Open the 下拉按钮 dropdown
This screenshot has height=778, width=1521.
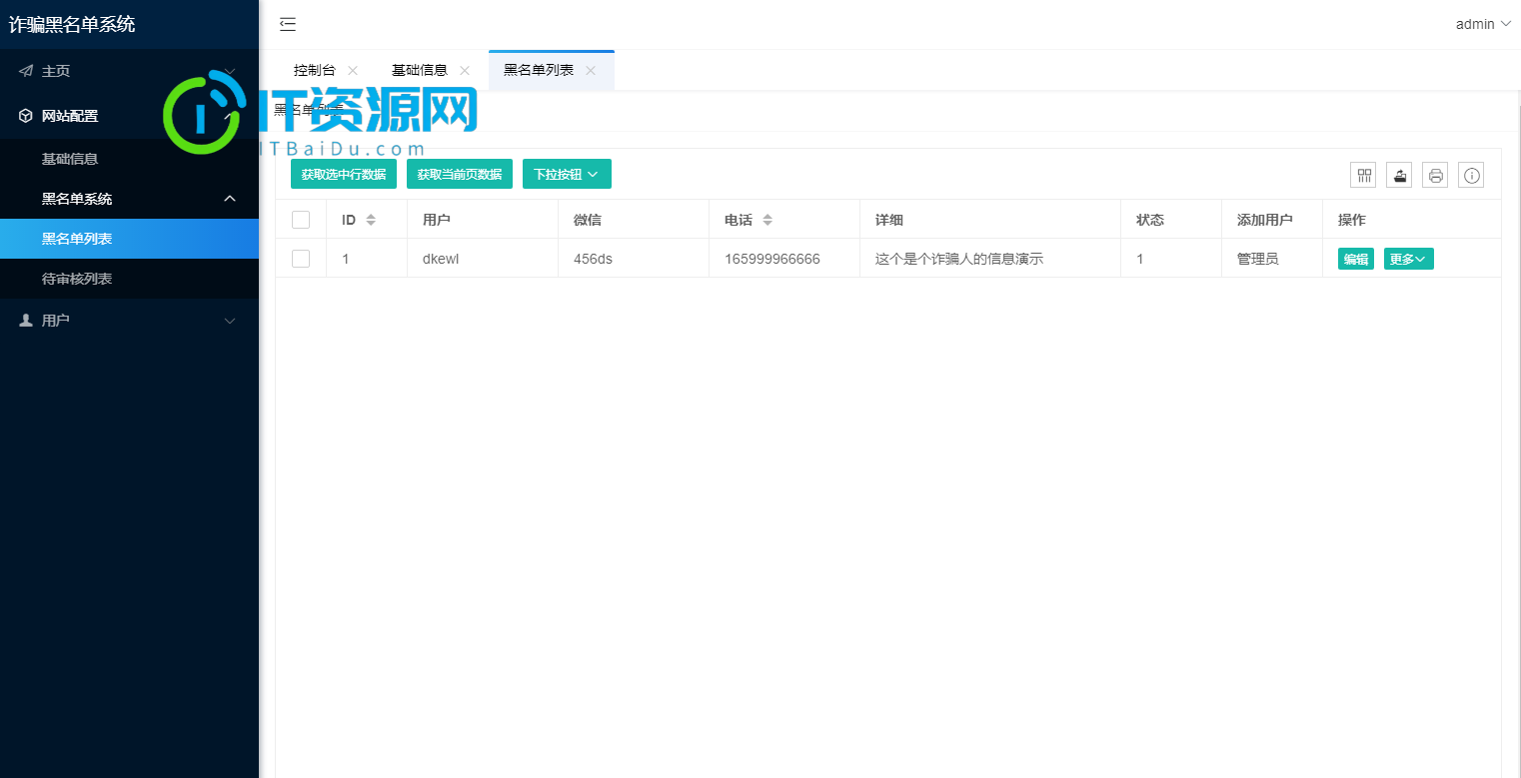[567, 174]
